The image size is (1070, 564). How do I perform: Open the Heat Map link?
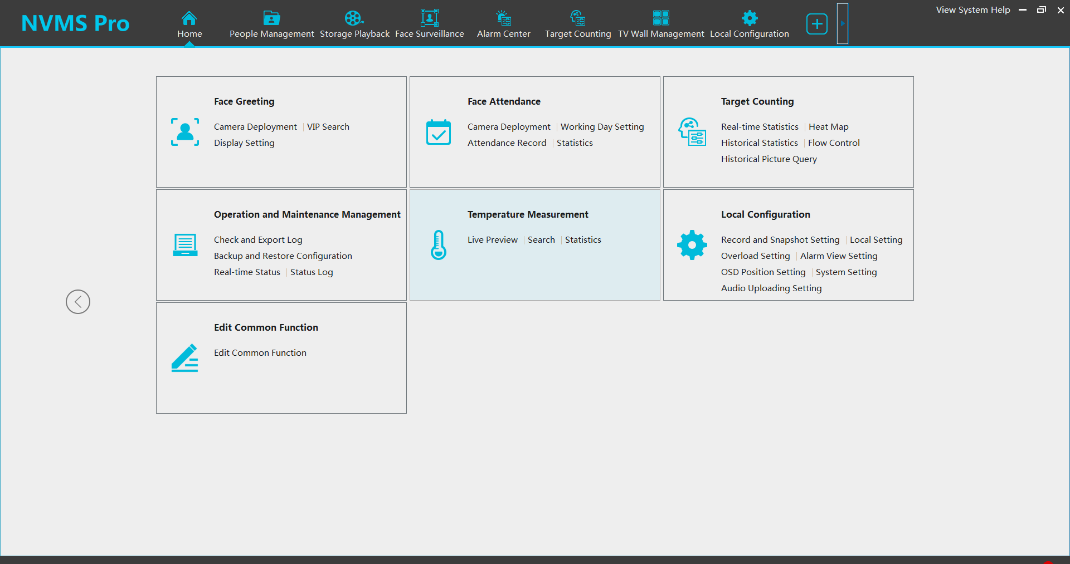click(828, 127)
